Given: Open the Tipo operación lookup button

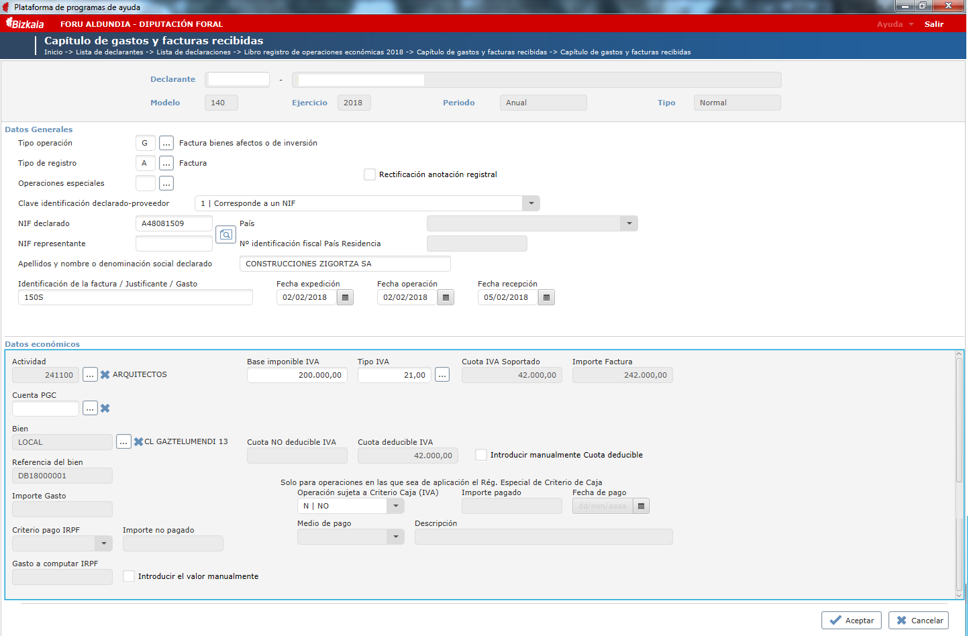Looking at the screenshot, I should [x=166, y=143].
